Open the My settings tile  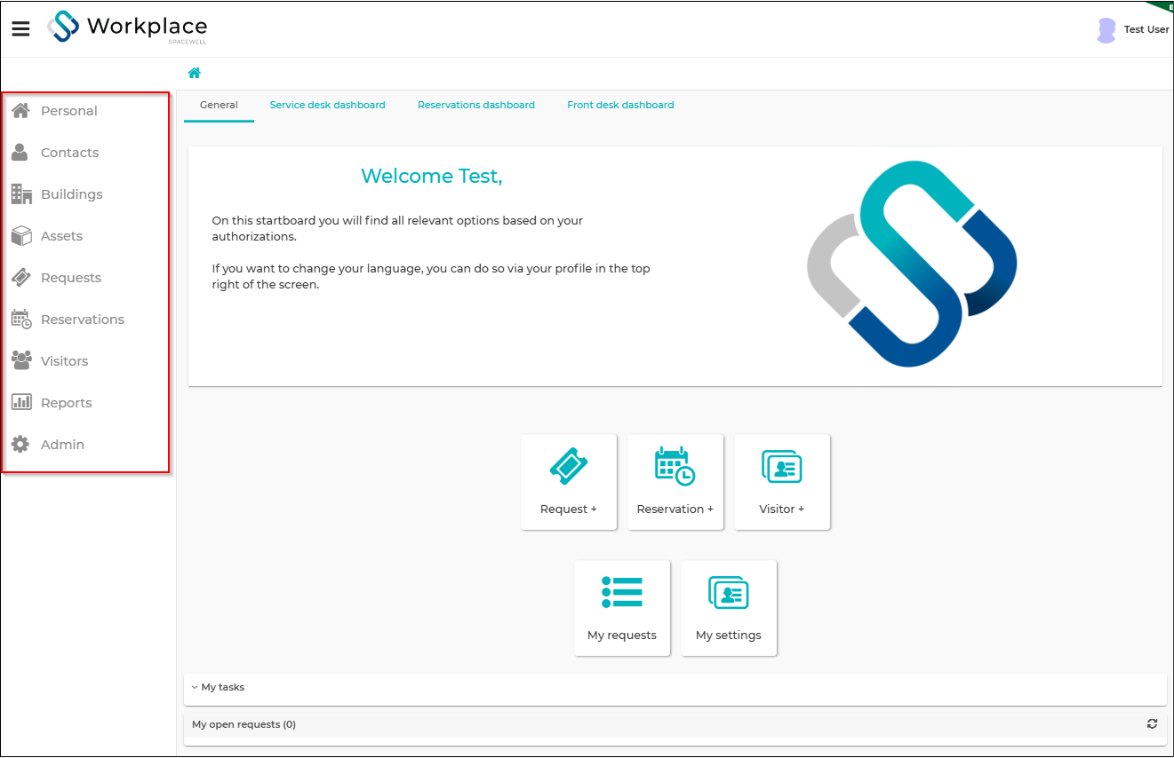[729, 608]
